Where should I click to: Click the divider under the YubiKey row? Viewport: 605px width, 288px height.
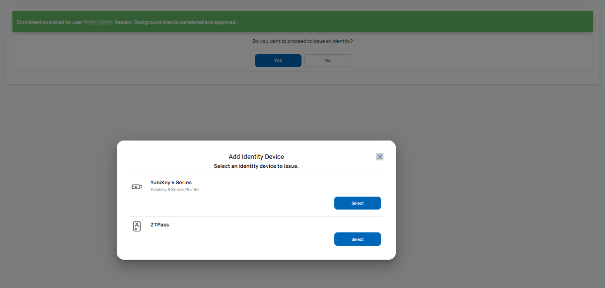pos(256,216)
